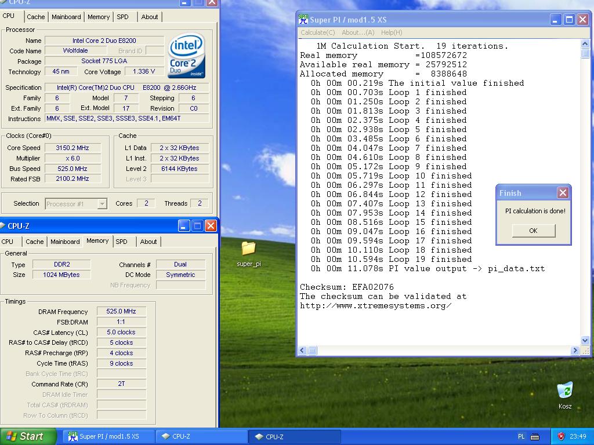Click the DC Mode value Symmetric
The width and height of the screenshot is (594, 445).
(181, 275)
